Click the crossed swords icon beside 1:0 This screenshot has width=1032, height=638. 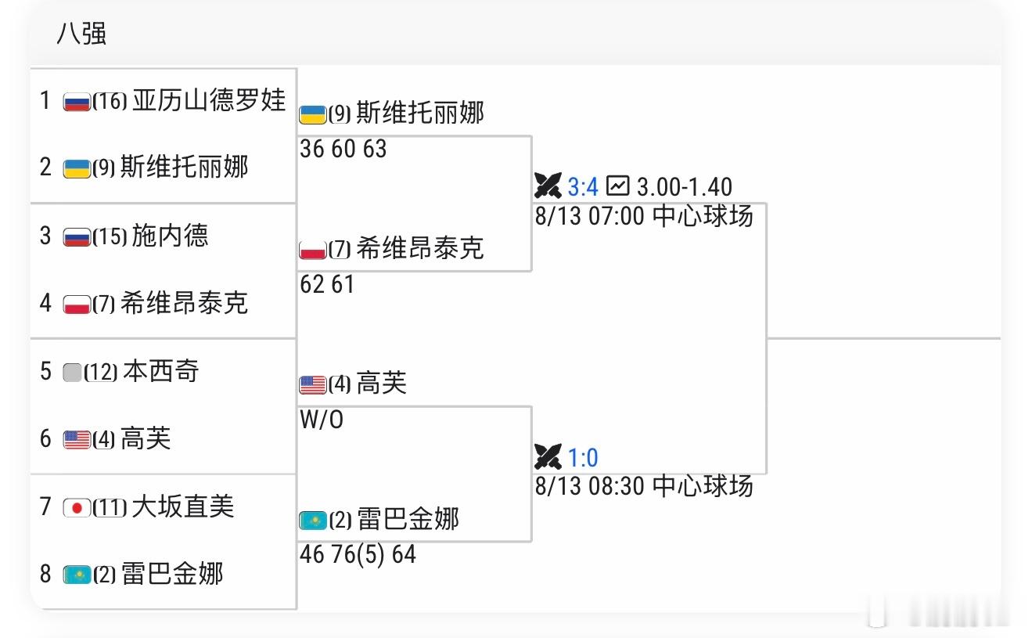548,456
